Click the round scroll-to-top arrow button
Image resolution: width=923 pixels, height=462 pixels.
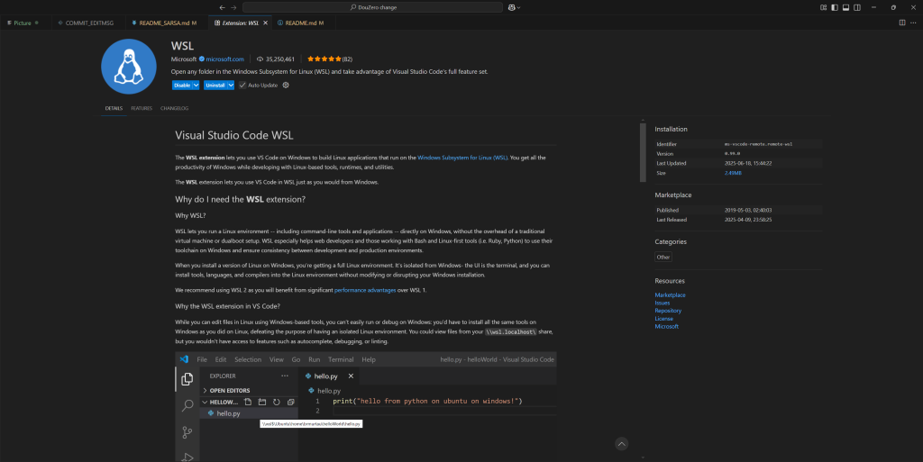click(621, 444)
